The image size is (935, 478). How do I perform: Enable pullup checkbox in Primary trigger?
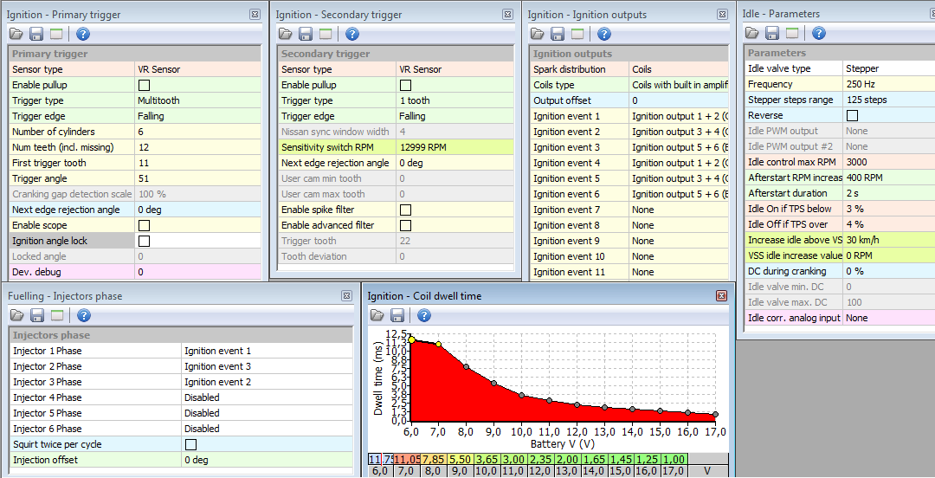[144, 85]
